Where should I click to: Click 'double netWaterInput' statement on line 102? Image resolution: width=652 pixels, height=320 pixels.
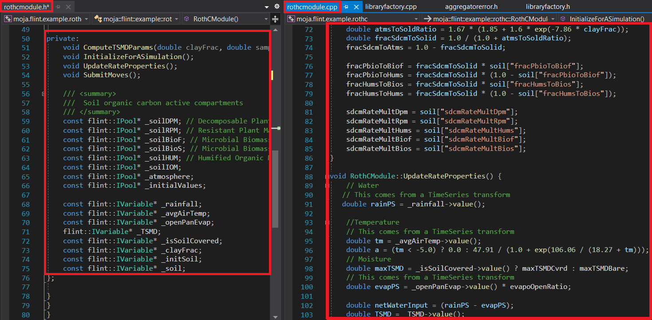pyautogui.click(x=430, y=305)
